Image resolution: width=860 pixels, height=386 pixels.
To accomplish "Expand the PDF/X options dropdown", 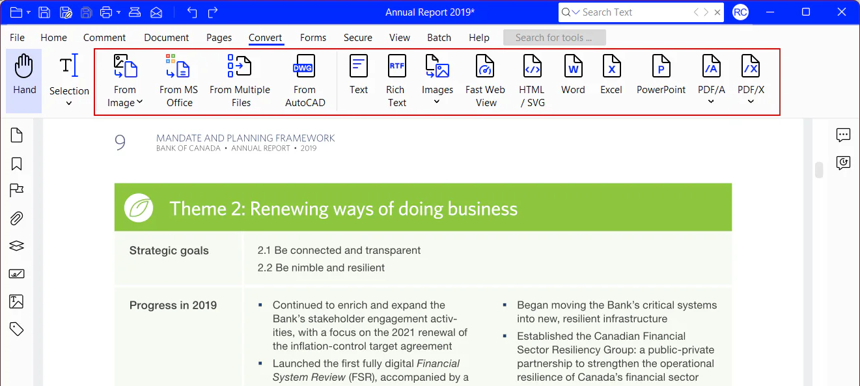I will click(x=751, y=102).
